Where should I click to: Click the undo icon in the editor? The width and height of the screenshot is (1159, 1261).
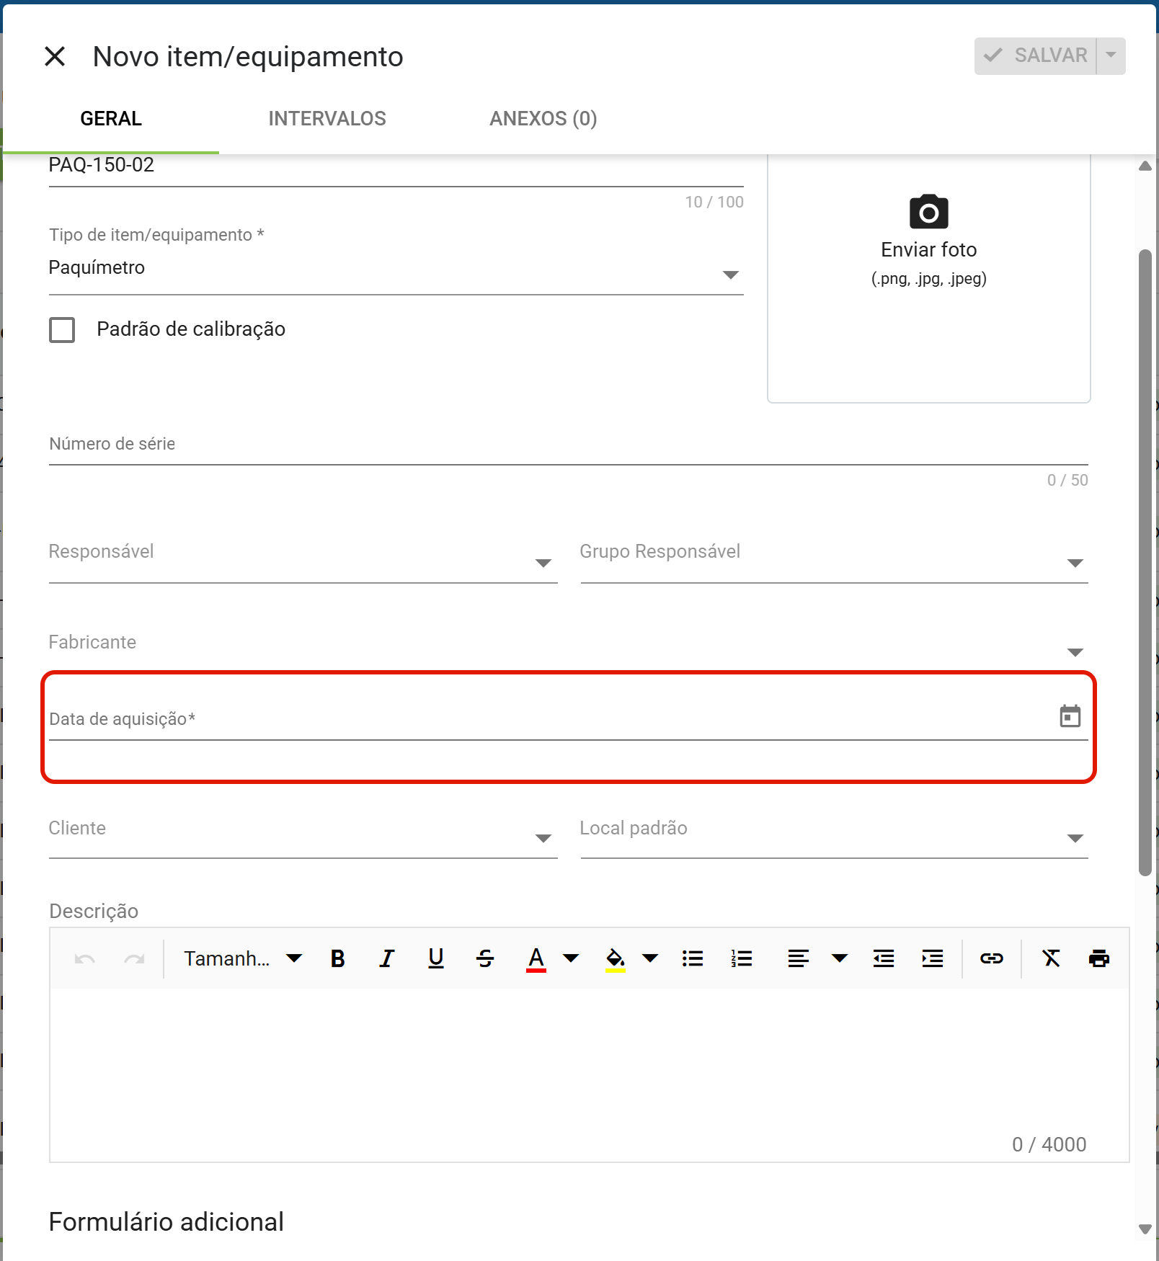85,958
